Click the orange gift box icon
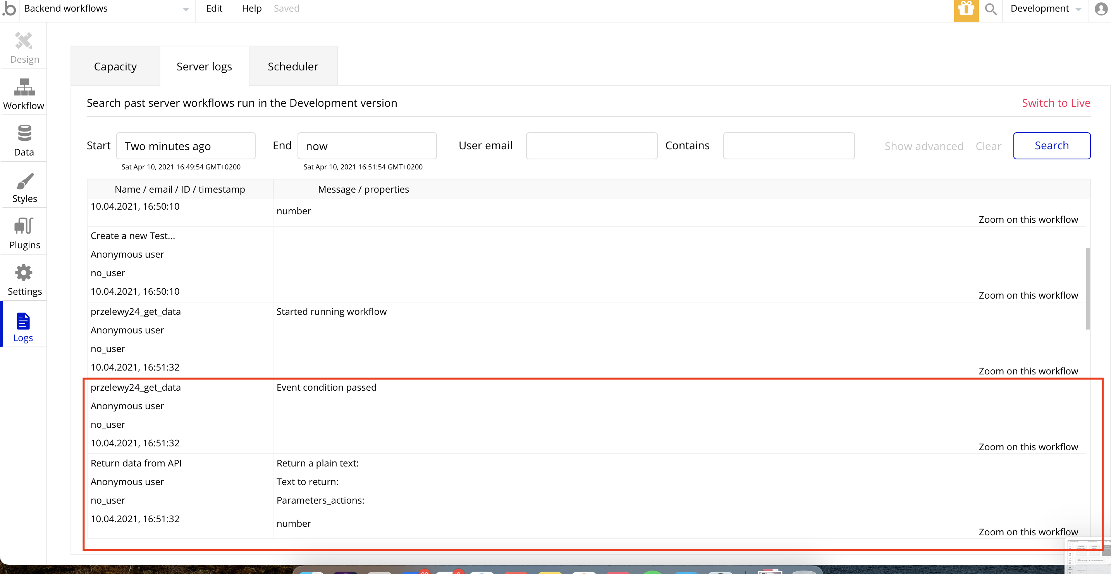Screen dimensions: 1111x574 [966, 9]
